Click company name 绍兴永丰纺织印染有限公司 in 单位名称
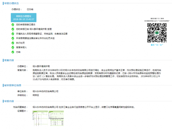This screenshot has height=130, width=172. pos(45,91)
